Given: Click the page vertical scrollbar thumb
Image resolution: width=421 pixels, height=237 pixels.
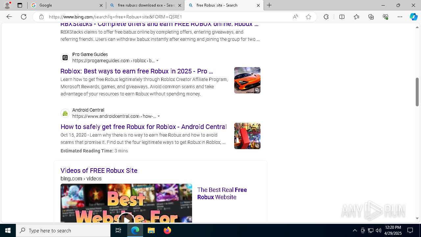Looking at the screenshot, I should pos(417,92).
